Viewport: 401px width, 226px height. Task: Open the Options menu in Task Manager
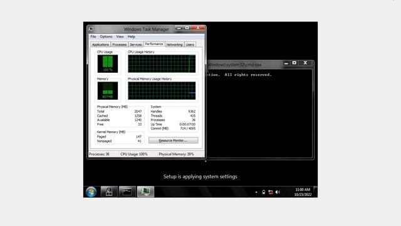106,36
